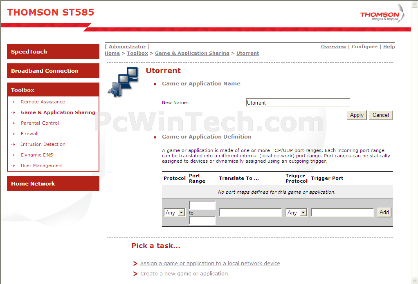The image size is (418, 284).
Task: Go to Remote Assistance in Toolbox
Action: (43, 102)
